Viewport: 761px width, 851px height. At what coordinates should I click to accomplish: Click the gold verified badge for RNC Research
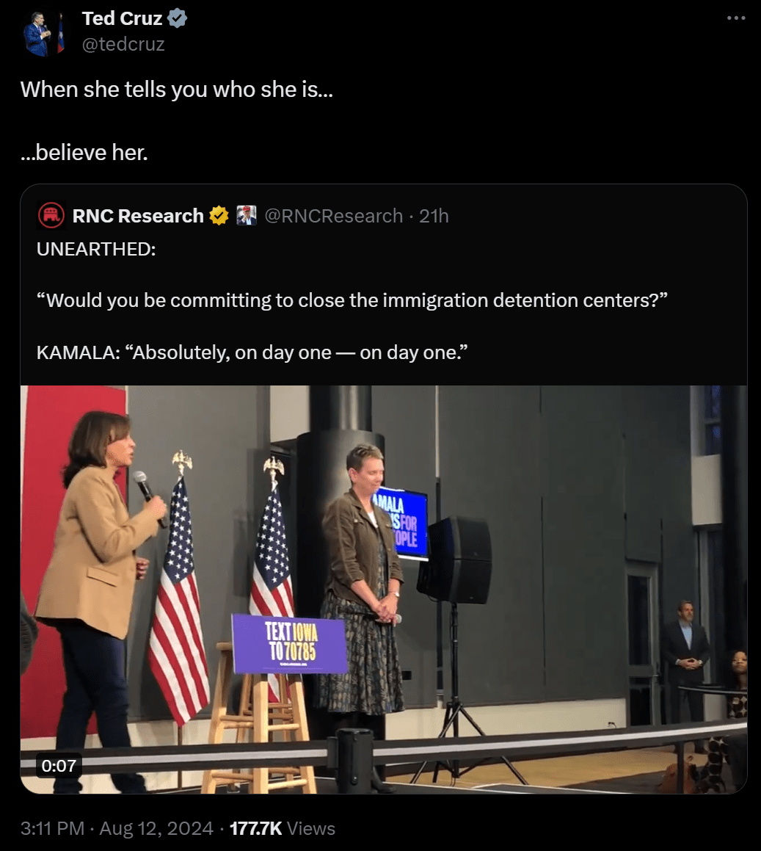[x=219, y=215]
